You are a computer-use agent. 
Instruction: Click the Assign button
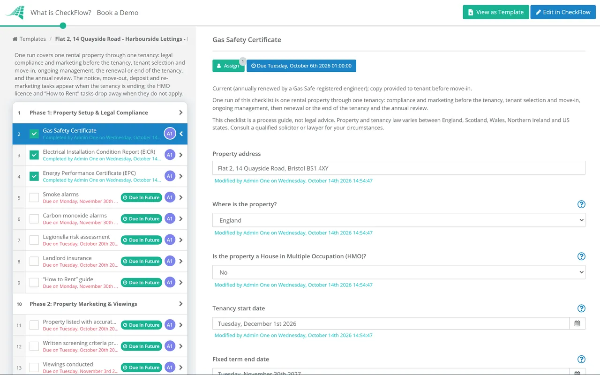228,66
